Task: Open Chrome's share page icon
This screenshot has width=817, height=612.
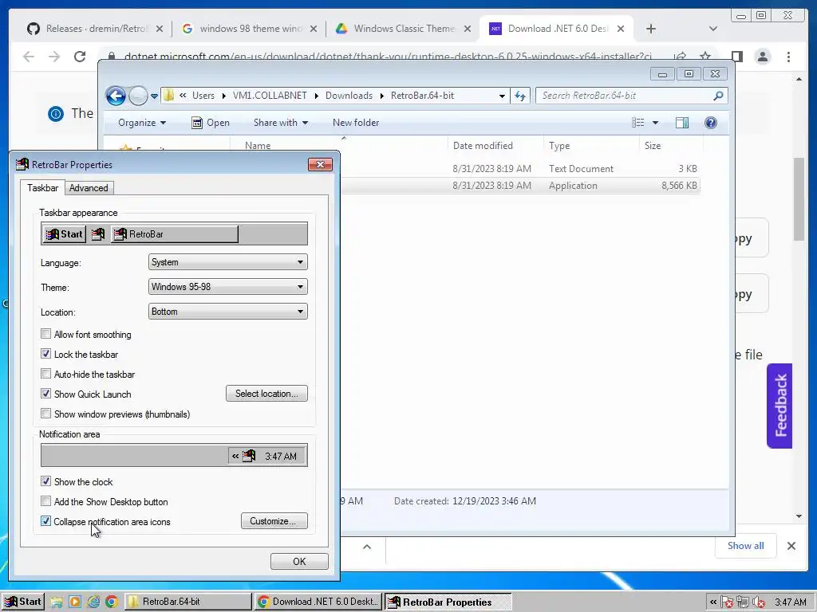Action: click(680, 57)
